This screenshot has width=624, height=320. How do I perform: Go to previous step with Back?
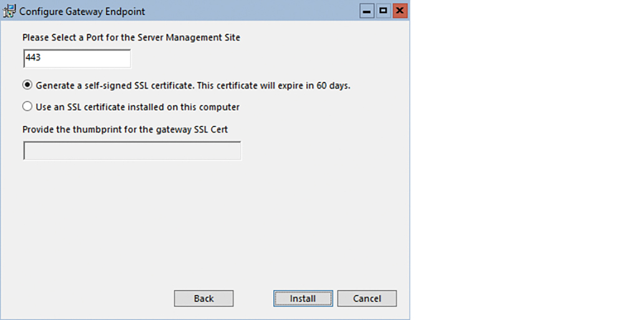pos(204,299)
